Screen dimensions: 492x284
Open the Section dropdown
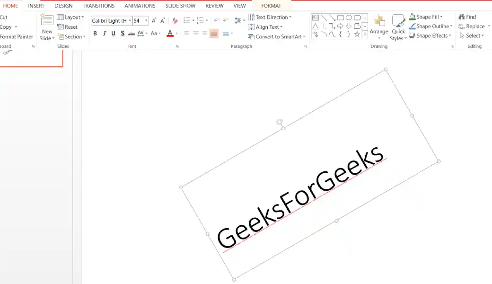click(x=71, y=37)
